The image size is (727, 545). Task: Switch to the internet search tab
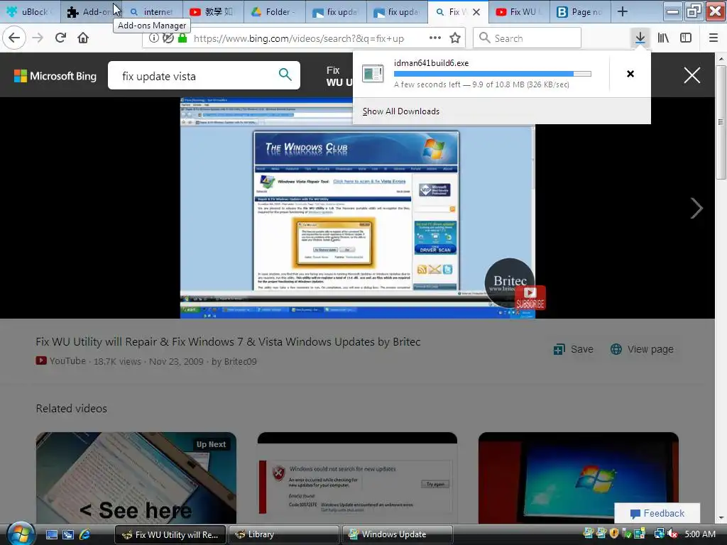tap(153, 12)
